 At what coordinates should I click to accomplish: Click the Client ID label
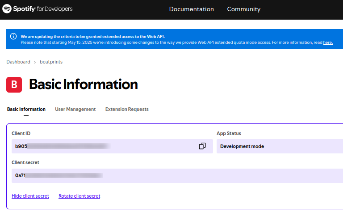click(x=21, y=133)
